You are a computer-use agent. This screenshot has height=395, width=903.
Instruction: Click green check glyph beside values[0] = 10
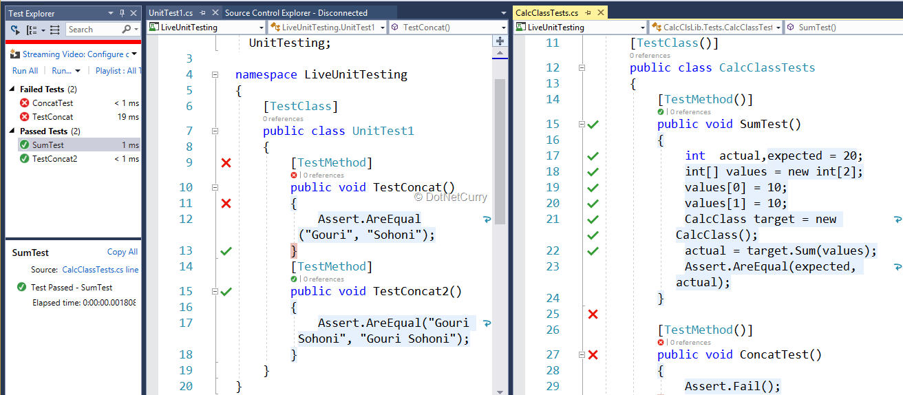(593, 188)
